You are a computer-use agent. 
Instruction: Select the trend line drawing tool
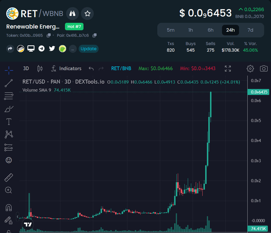point(9,83)
